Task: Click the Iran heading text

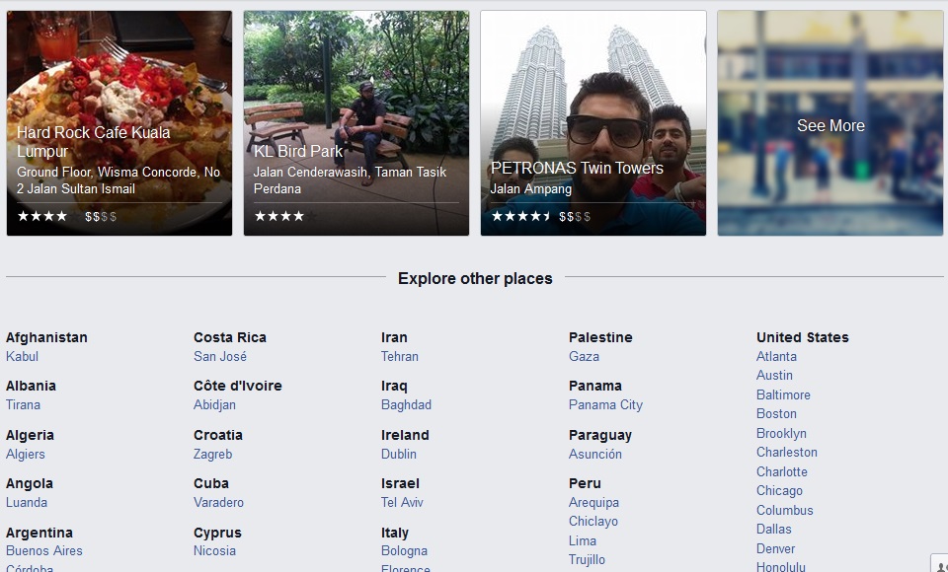Action: tap(394, 337)
